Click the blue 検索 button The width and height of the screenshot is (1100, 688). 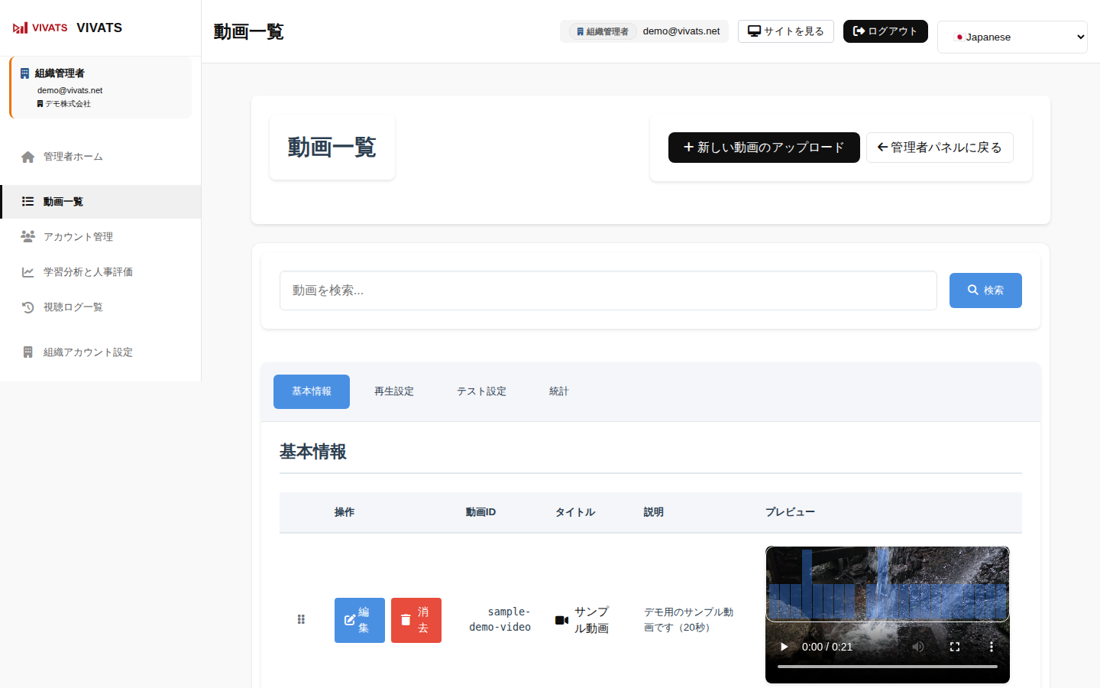tap(985, 290)
